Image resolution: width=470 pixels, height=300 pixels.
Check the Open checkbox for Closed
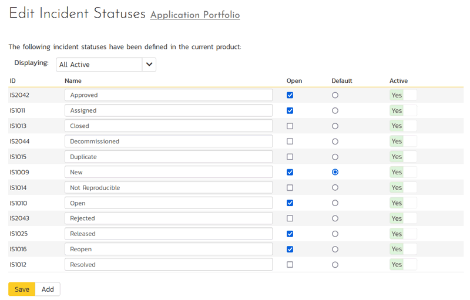(290, 126)
